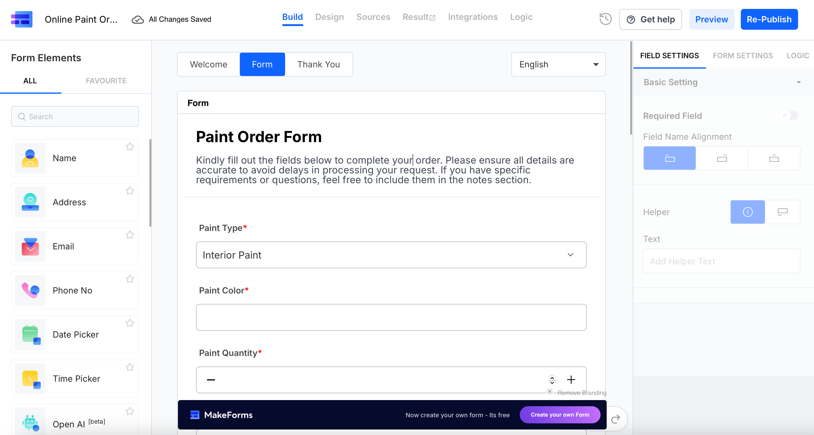Click the share arrow icon
814x435 pixels.
tap(616, 419)
